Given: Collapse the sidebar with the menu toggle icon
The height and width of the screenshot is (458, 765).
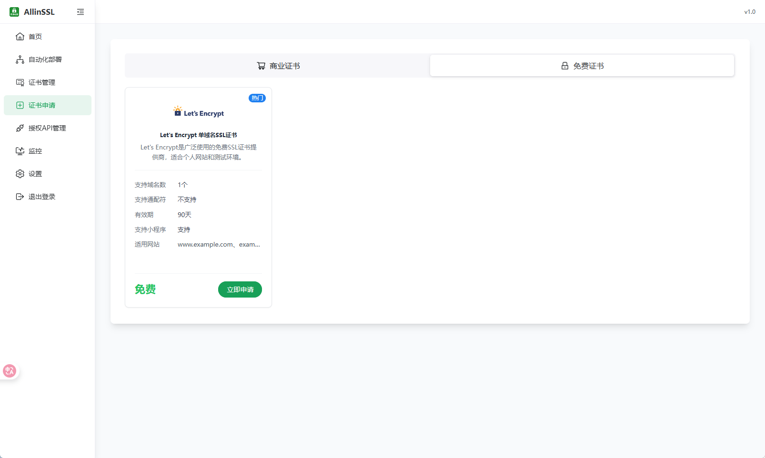Looking at the screenshot, I should pyautogui.click(x=81, y=12).
